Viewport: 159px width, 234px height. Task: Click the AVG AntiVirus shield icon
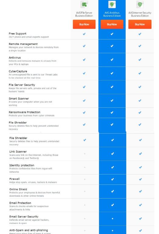[x=112, y=4]
